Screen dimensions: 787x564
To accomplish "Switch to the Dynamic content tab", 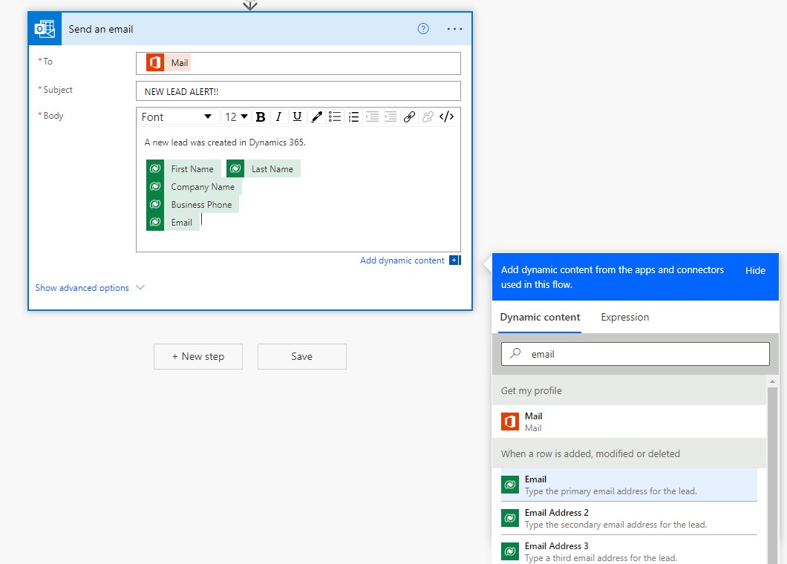I will [x=540, y=317].
